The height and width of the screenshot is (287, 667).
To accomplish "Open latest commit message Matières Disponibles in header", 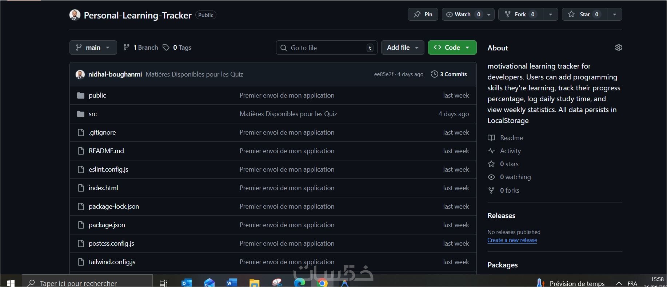I will tap(194, 74).
